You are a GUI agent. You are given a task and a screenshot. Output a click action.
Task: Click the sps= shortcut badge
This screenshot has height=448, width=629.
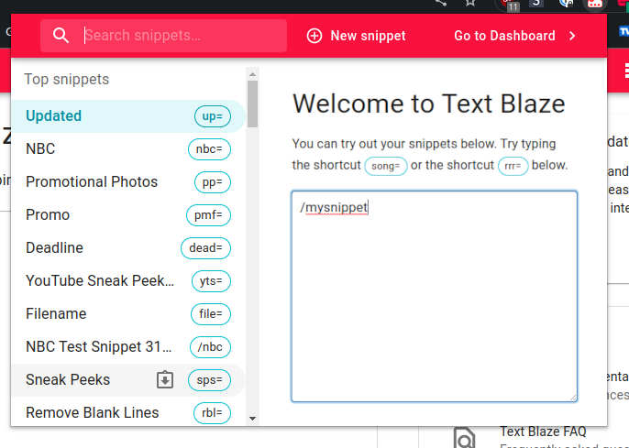tap(209, 380)
